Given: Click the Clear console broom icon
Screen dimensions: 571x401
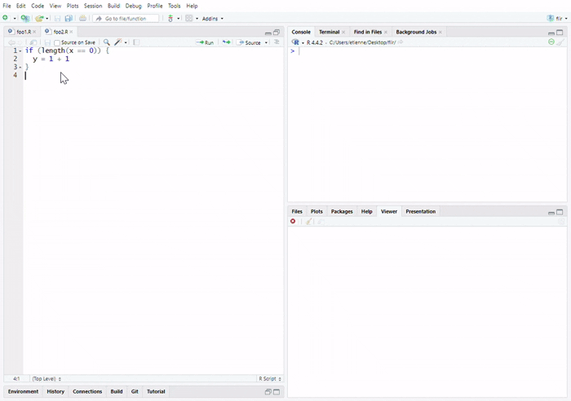Looking at the screenshot, I should [561, 42].
